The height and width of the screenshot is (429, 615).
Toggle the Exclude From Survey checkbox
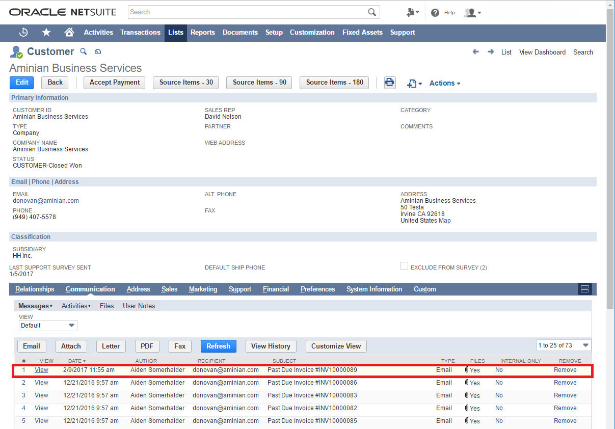coord(404,266)
